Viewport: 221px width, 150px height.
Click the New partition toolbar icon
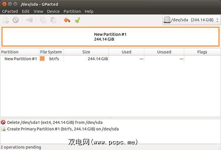[6, 20]
